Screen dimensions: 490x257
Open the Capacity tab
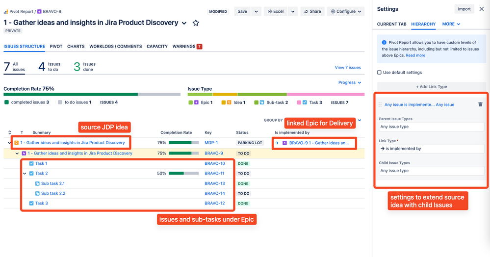157,46
